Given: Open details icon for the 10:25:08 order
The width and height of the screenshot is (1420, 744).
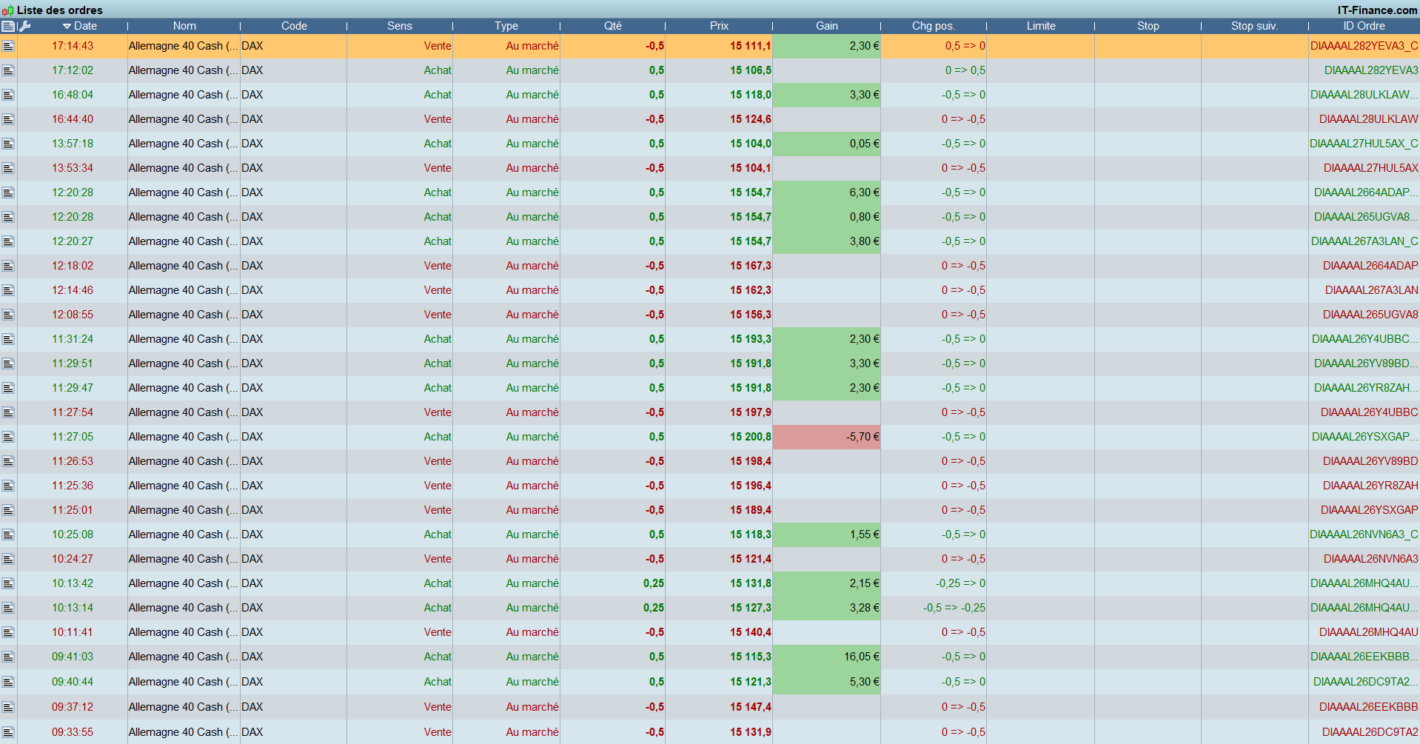Looking at the screenshot, I should pos(8,534).
